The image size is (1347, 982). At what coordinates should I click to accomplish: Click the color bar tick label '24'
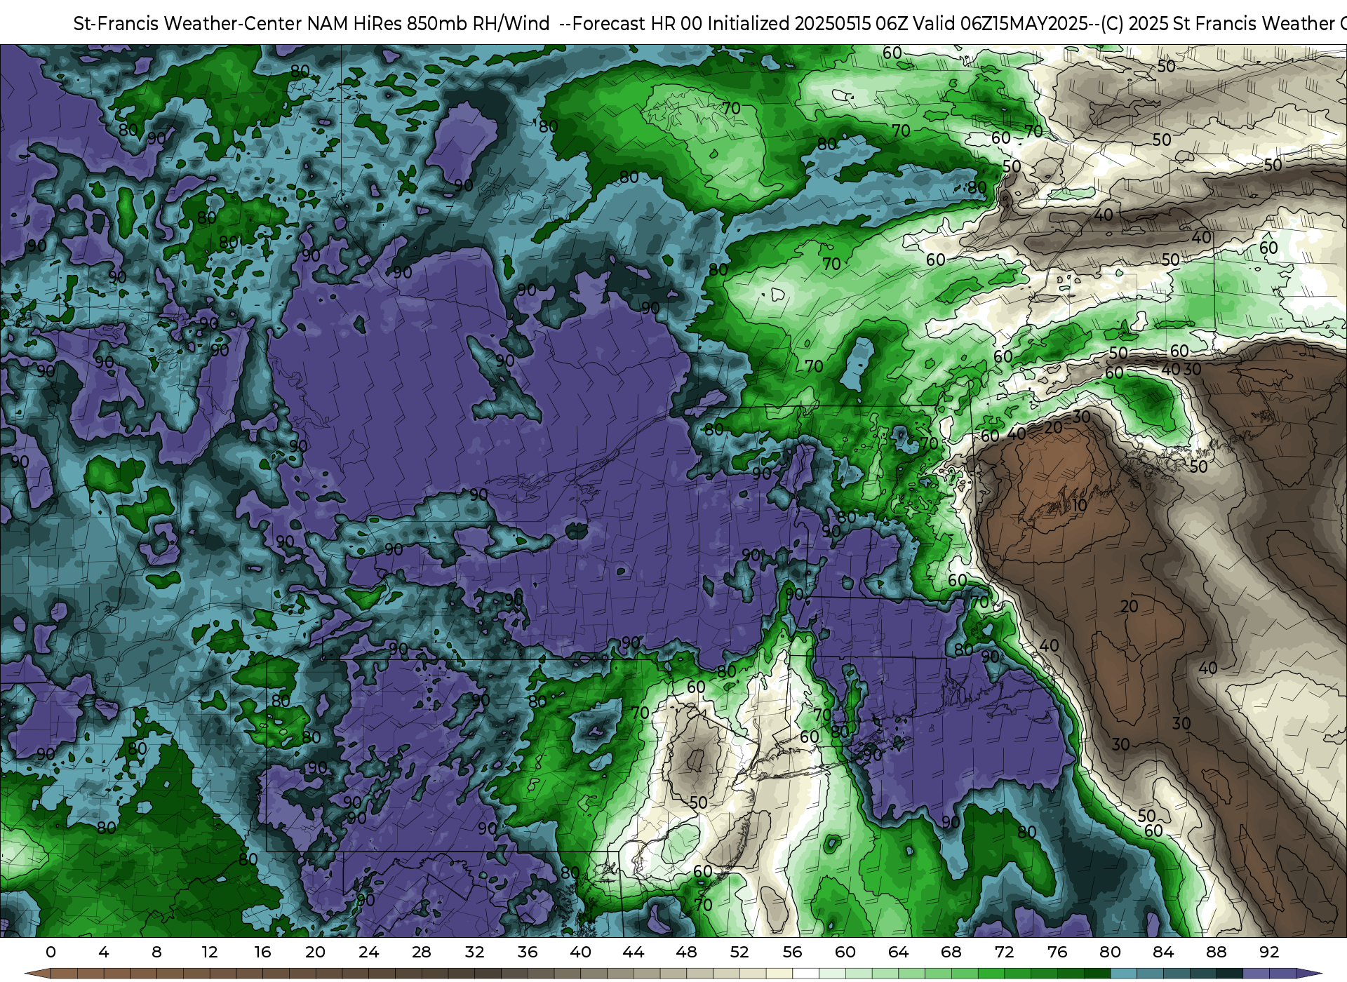pyautogui.click(x=368, y=952)
